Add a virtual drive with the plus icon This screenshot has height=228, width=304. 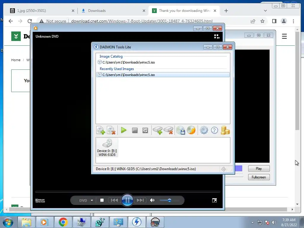click(x=158, y=130)
